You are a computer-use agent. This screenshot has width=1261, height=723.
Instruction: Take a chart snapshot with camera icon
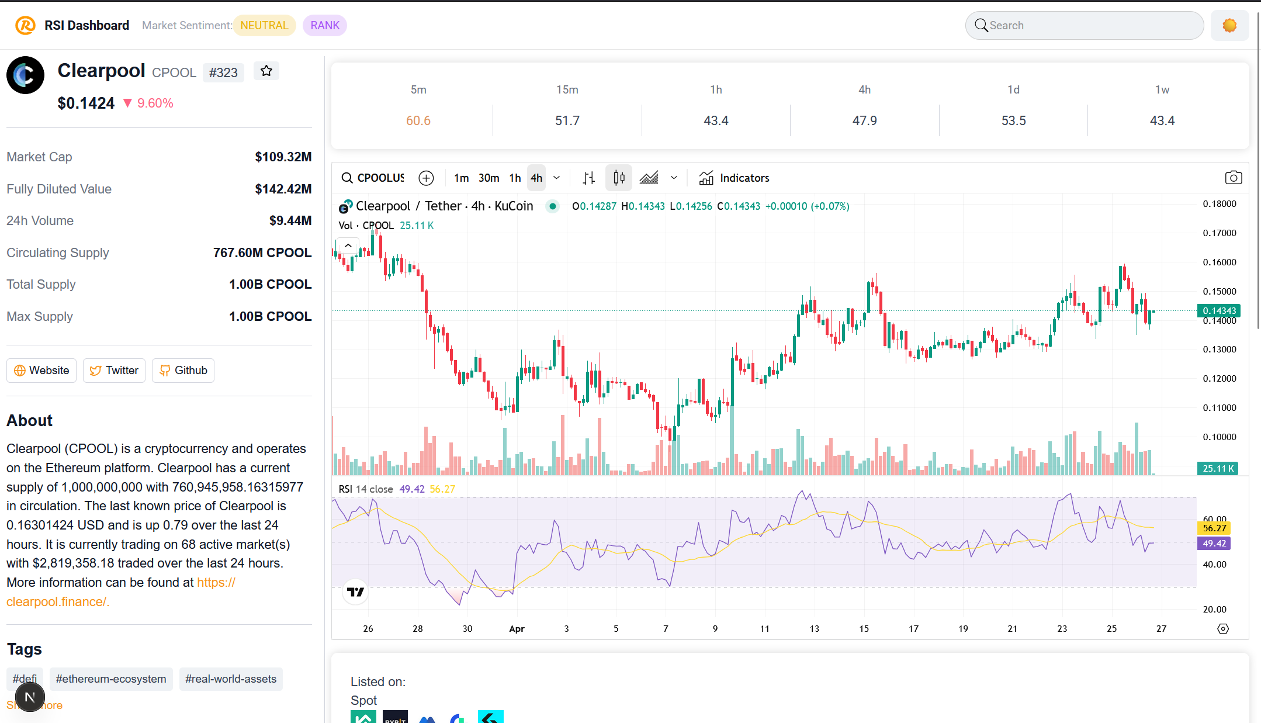(1233, 178)
